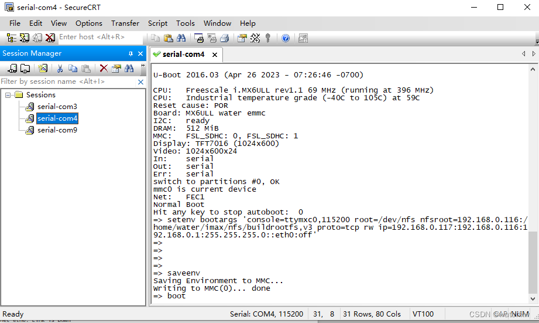This screenshot has width=539, height=323.
Task: Click the Find binoculars icon in main toolbar
Action: click(181, 38)
